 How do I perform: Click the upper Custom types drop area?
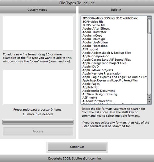pos(38,33)
